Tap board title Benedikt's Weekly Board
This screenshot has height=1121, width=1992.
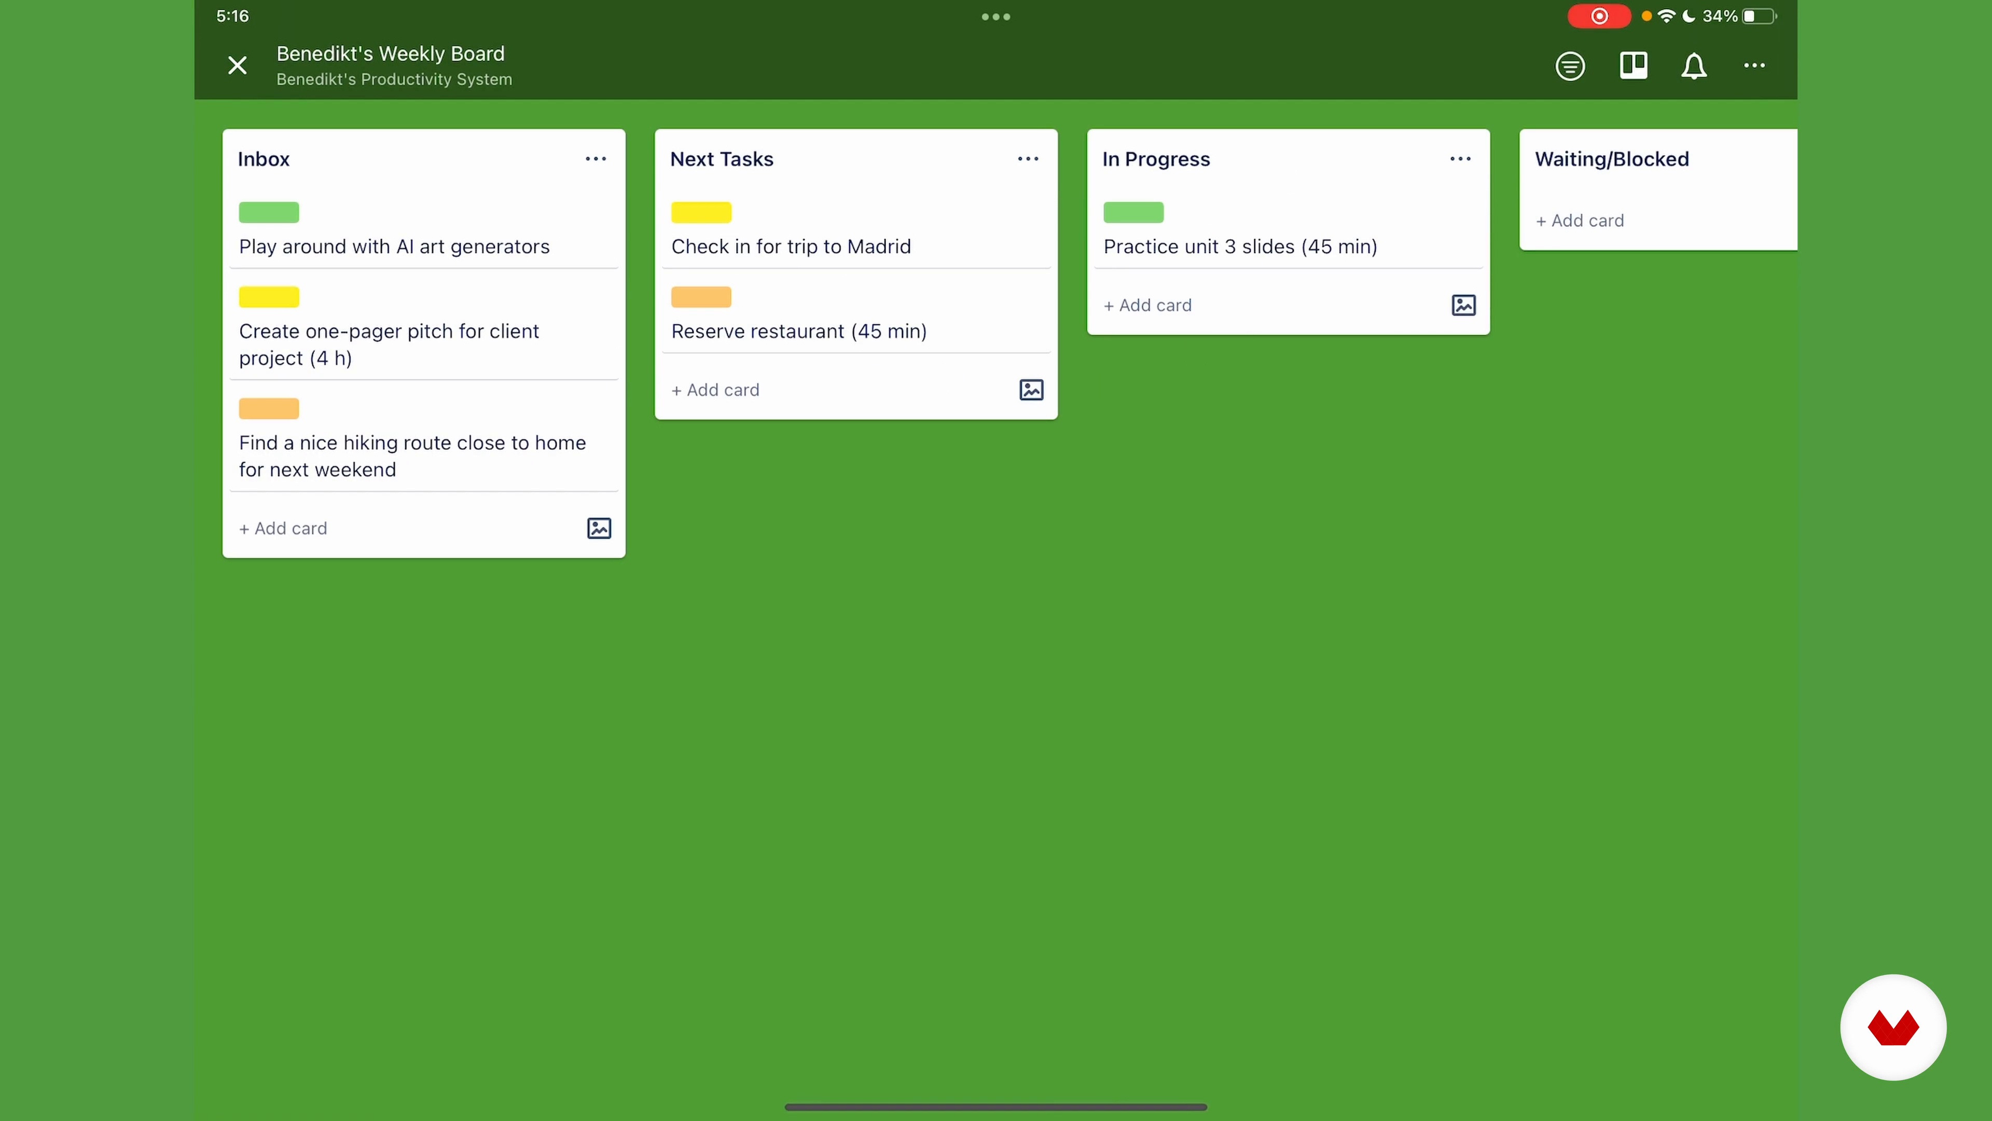click(x=391, y=53)
